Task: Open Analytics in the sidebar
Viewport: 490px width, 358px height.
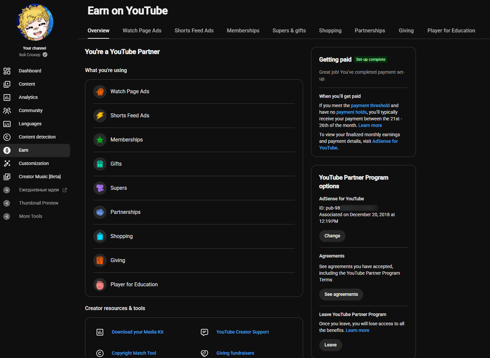Action: tap(35, 98)
